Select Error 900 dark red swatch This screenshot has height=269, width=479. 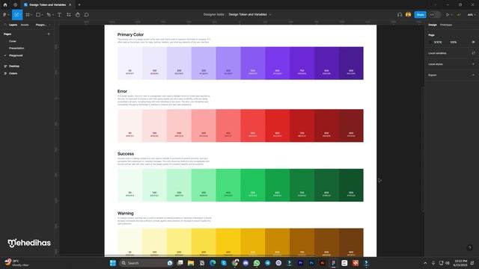[x=351, y=126]
